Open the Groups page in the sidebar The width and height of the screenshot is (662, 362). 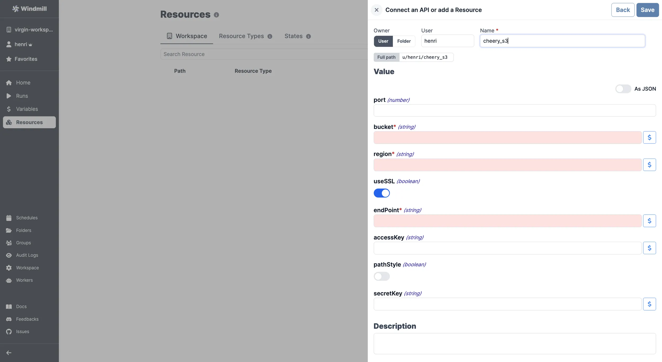tap(24, 243)
